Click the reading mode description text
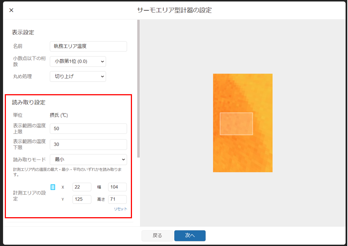The height and width of the screenshot is (246, 348). tap(67, 172)
